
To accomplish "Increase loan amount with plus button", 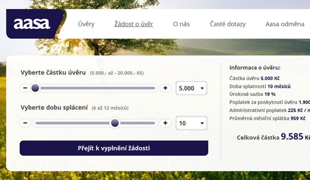I will click(165, 88).
